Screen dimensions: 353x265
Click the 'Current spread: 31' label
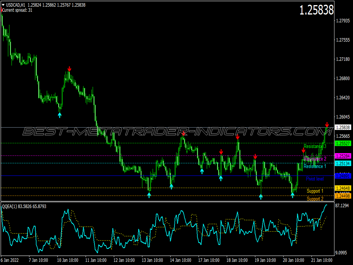coord(17,10)
